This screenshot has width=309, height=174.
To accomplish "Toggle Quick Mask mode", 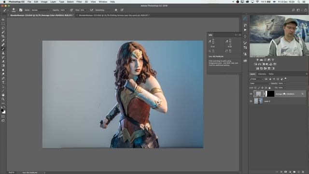I will tap(3, 116).
